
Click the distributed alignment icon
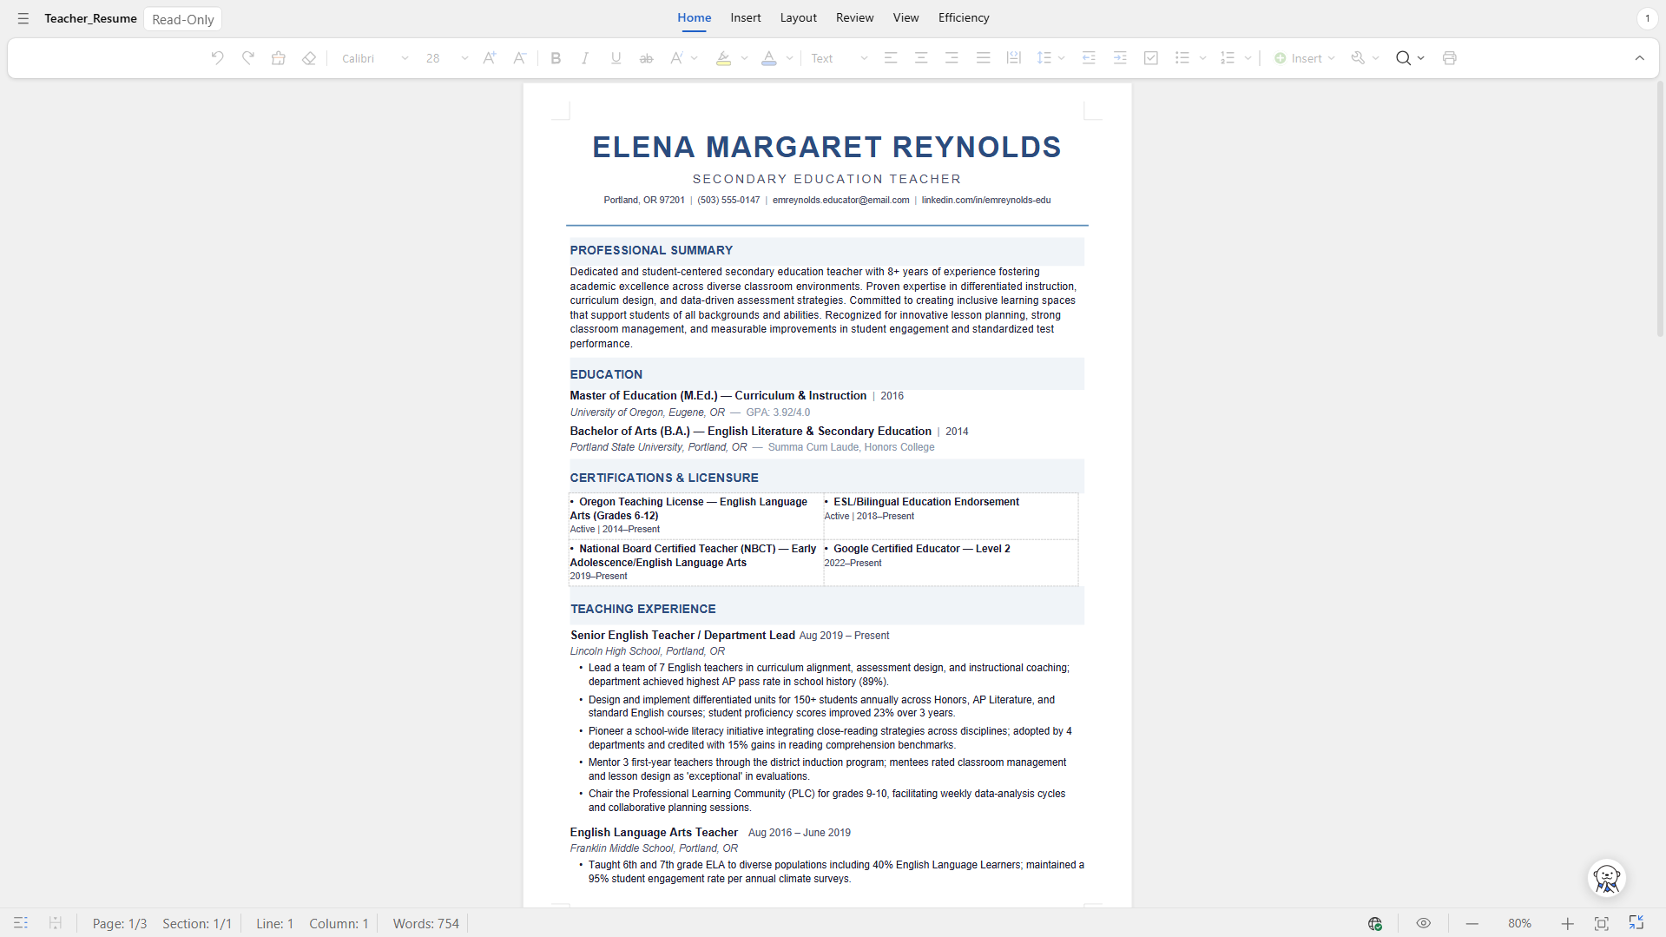pos(1014,58)
